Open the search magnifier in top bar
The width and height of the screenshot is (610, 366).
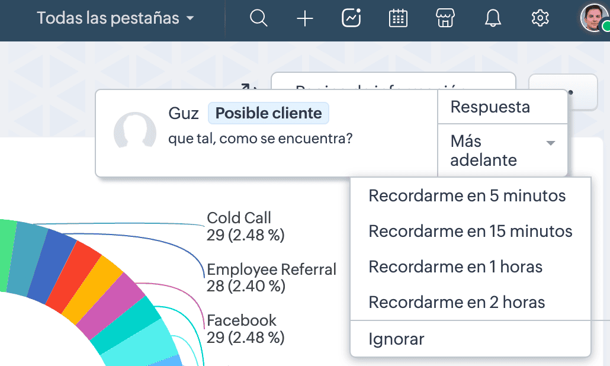pyautogui.click(x=259, y=18)
